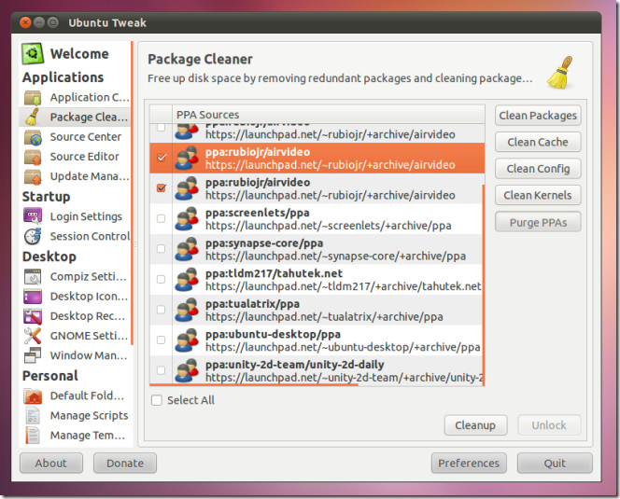Select Session Control in the sidebar
Viewport: 620px width, 499px height.
[x=90, y=236]
